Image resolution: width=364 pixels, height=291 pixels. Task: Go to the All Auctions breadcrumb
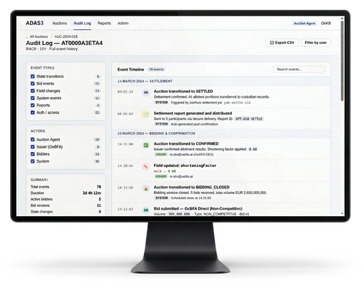39,36
